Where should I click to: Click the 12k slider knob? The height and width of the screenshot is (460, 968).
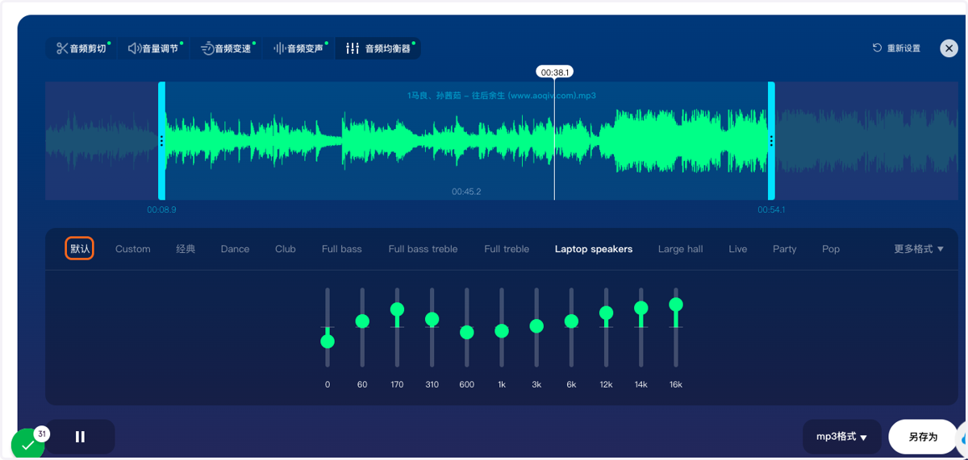(x=607, y=313)
